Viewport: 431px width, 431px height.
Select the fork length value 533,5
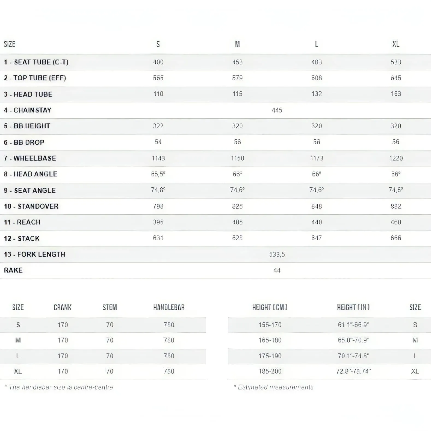[277, 255]
